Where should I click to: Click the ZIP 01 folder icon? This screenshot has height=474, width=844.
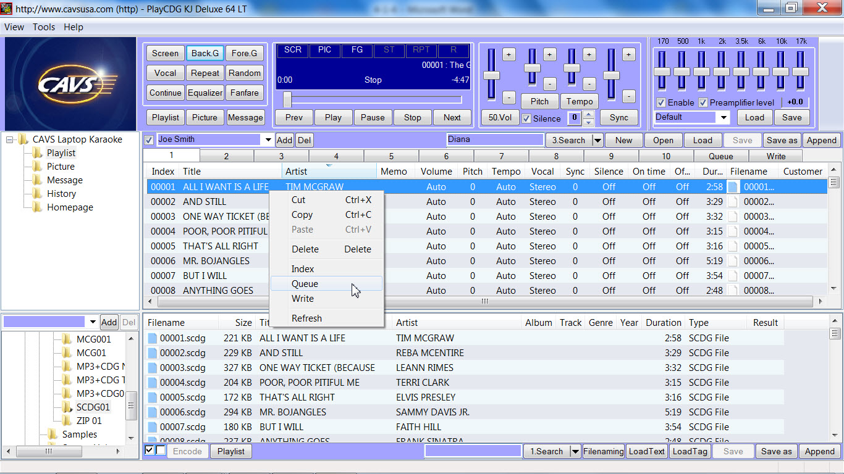coord(67,420)
